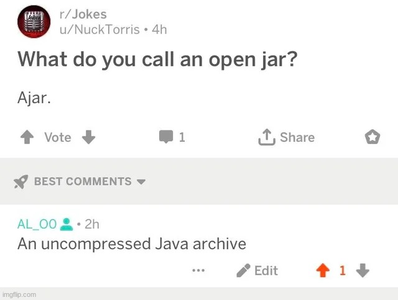Click the rocket best comments icon

[x=21, y=181]
